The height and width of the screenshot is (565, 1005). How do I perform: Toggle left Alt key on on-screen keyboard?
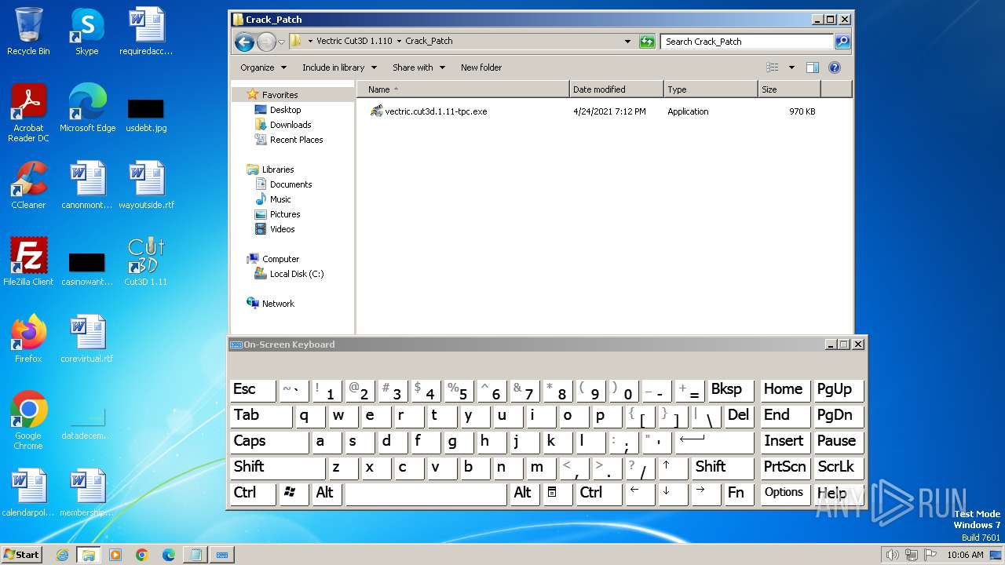pos(327,494)
